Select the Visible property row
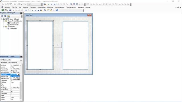182x102 pixels. pos(10,97)
